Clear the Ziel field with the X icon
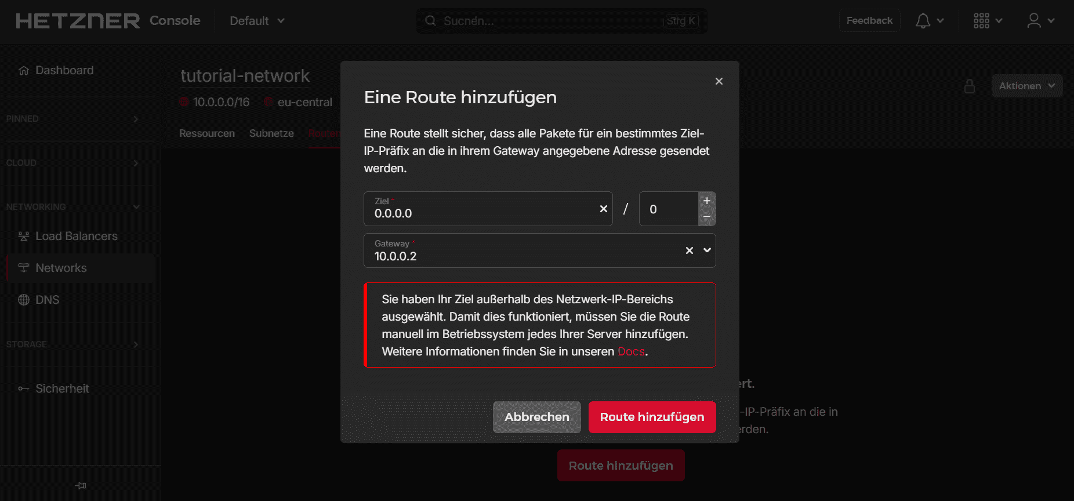 (x=603, y=209)
